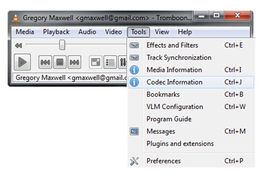This screenshot has height=180, width=268.
Task: Click the seek slider handle
Action: pos(62,45)
